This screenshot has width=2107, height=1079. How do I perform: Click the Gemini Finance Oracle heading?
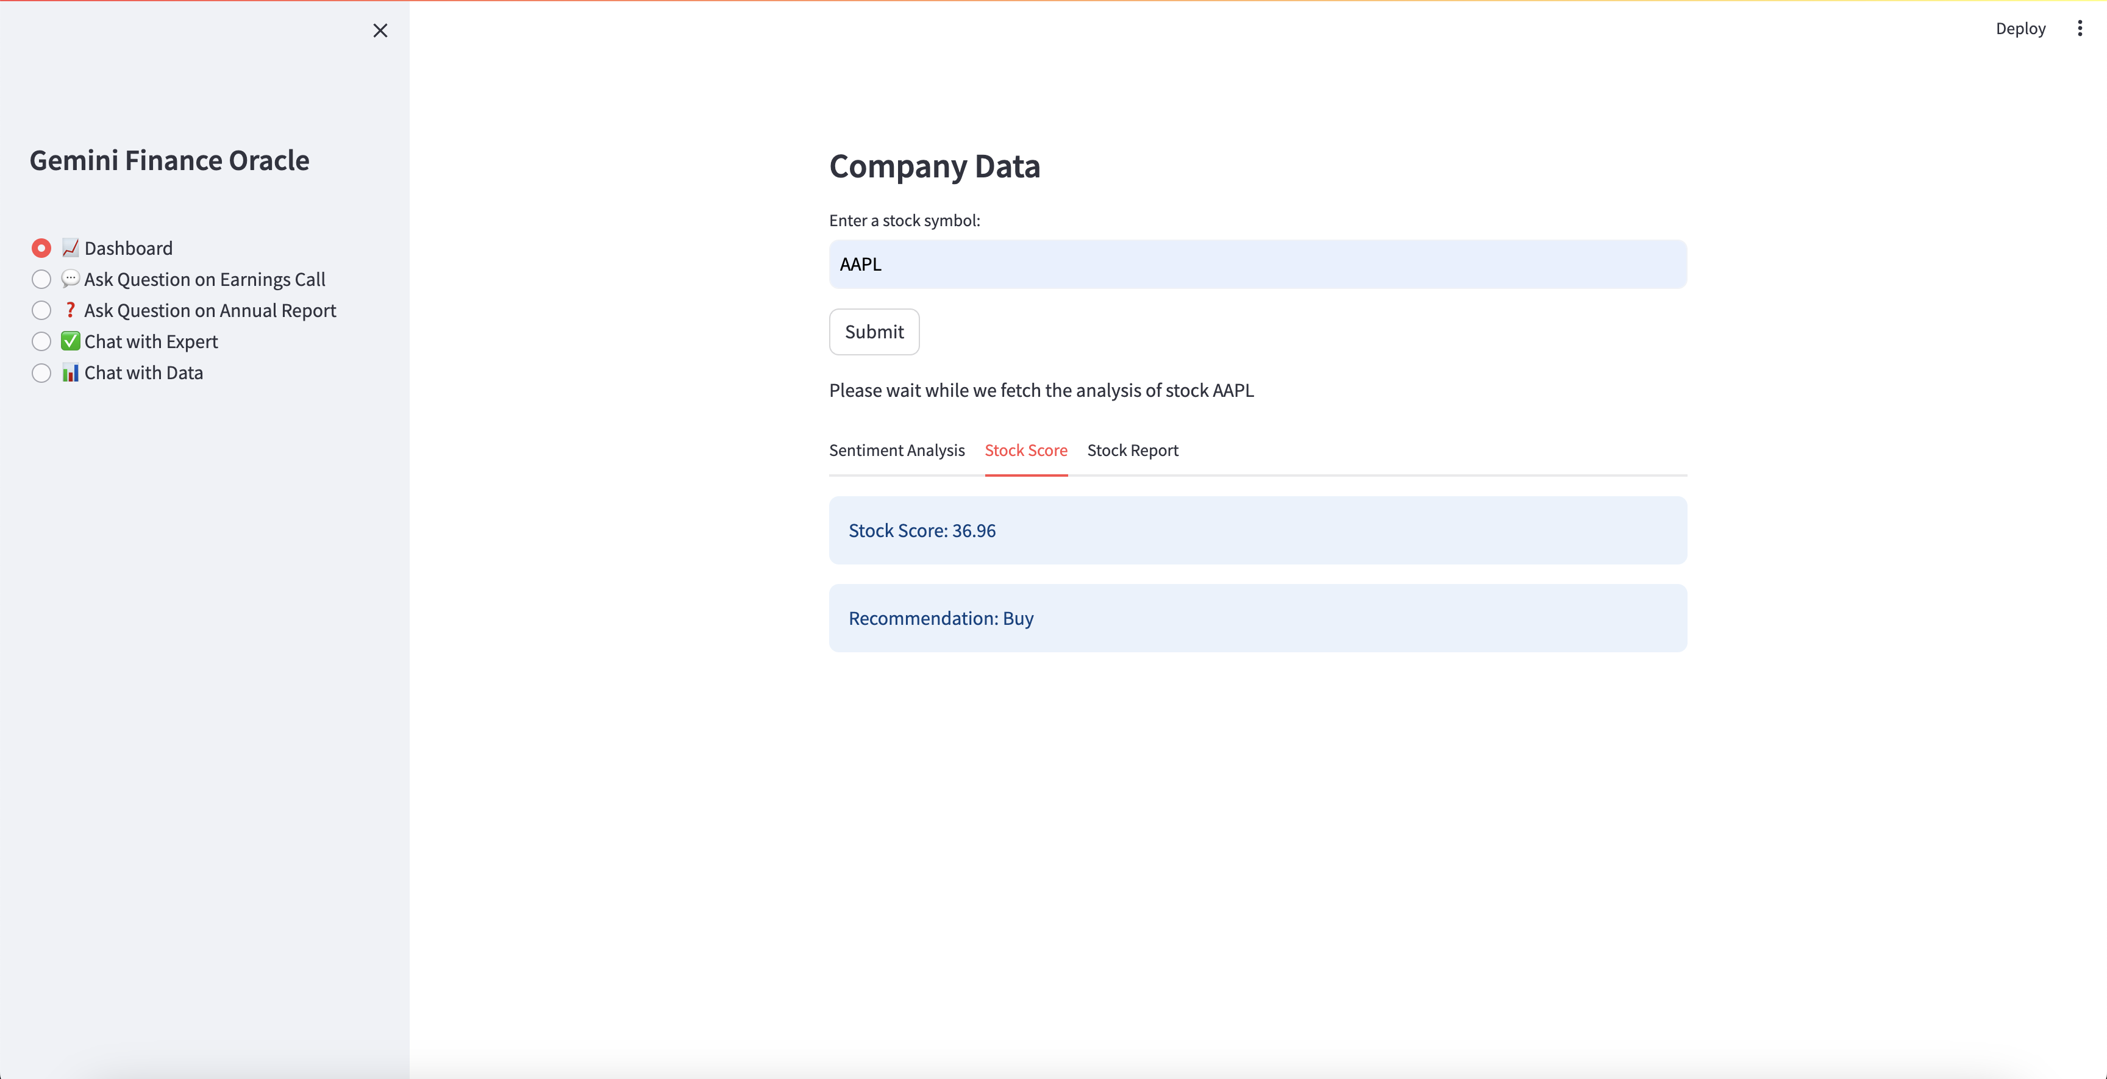[x=169, y=160]
